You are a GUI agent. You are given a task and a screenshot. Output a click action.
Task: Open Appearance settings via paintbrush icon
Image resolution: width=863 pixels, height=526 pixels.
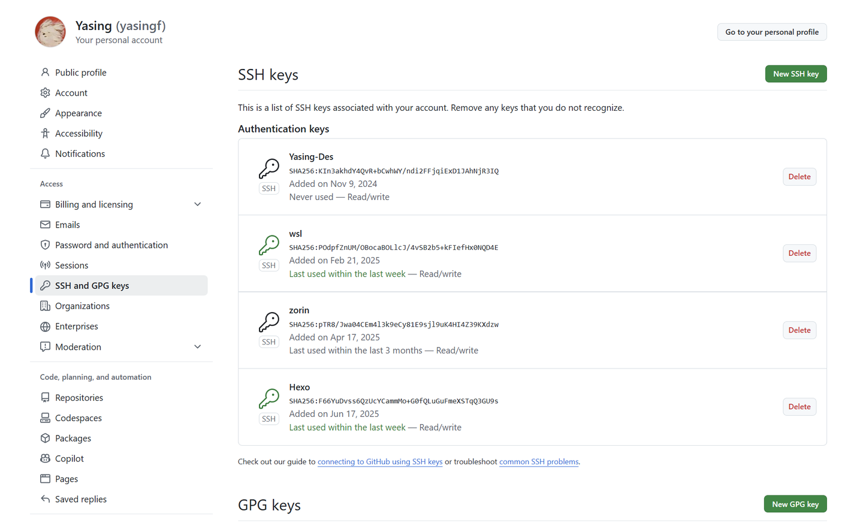pos(45,113)
